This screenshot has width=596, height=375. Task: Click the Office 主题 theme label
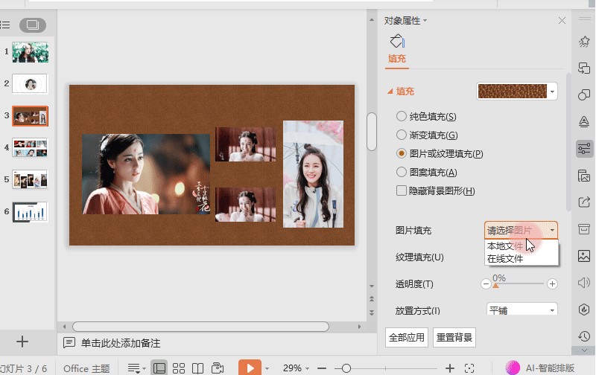pos(86,368)
